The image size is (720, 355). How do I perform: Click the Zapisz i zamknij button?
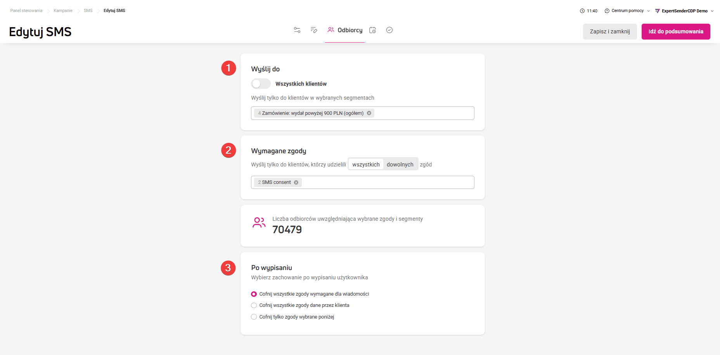point(610,31)
